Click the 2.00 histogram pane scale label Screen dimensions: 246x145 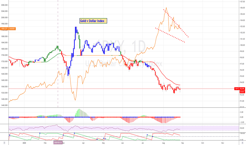242,112
